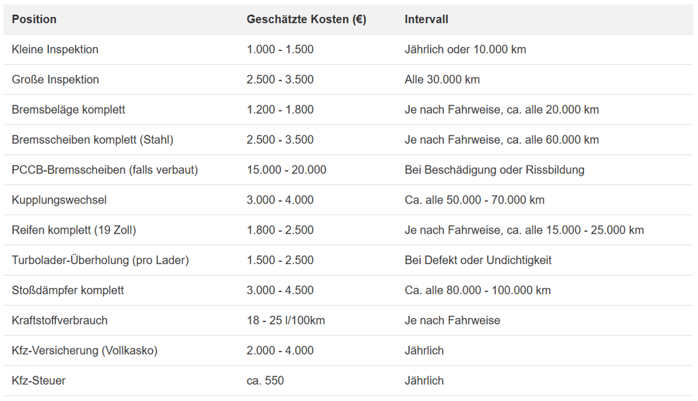Click the Kupplungswechsel row label
This screenshot has width=698, height=401.
tap(59, 200)
